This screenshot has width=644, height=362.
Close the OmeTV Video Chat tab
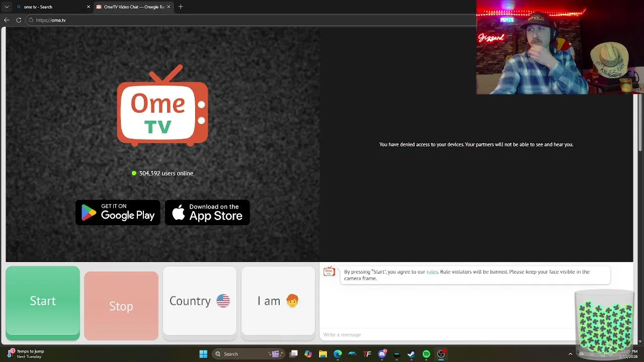[169, 7]
